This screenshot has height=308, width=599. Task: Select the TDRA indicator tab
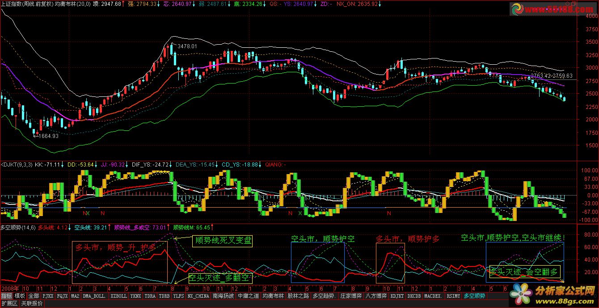150,296
